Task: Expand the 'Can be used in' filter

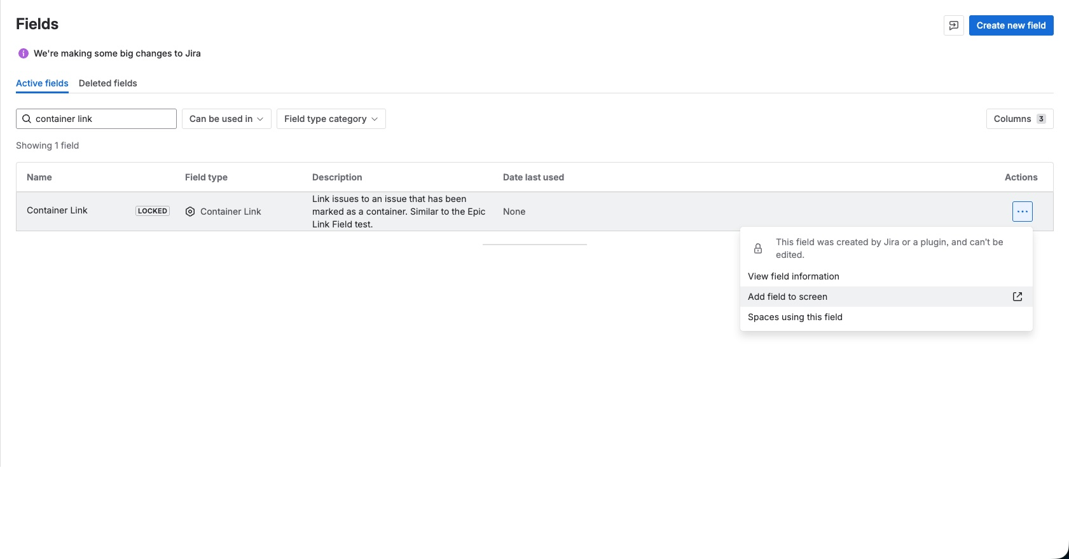Action: tap(226, 119)
